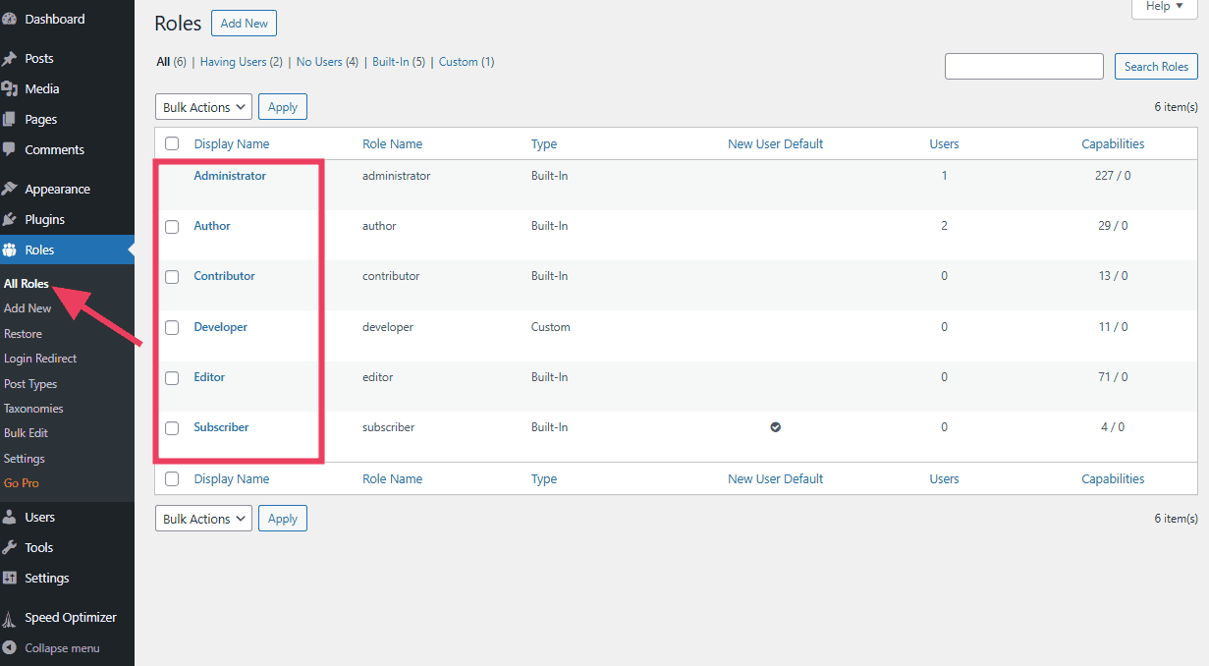Click Go Pro in the Roles menu
The height and width of the screenshot is (666, 1209).
coord(21,483)
